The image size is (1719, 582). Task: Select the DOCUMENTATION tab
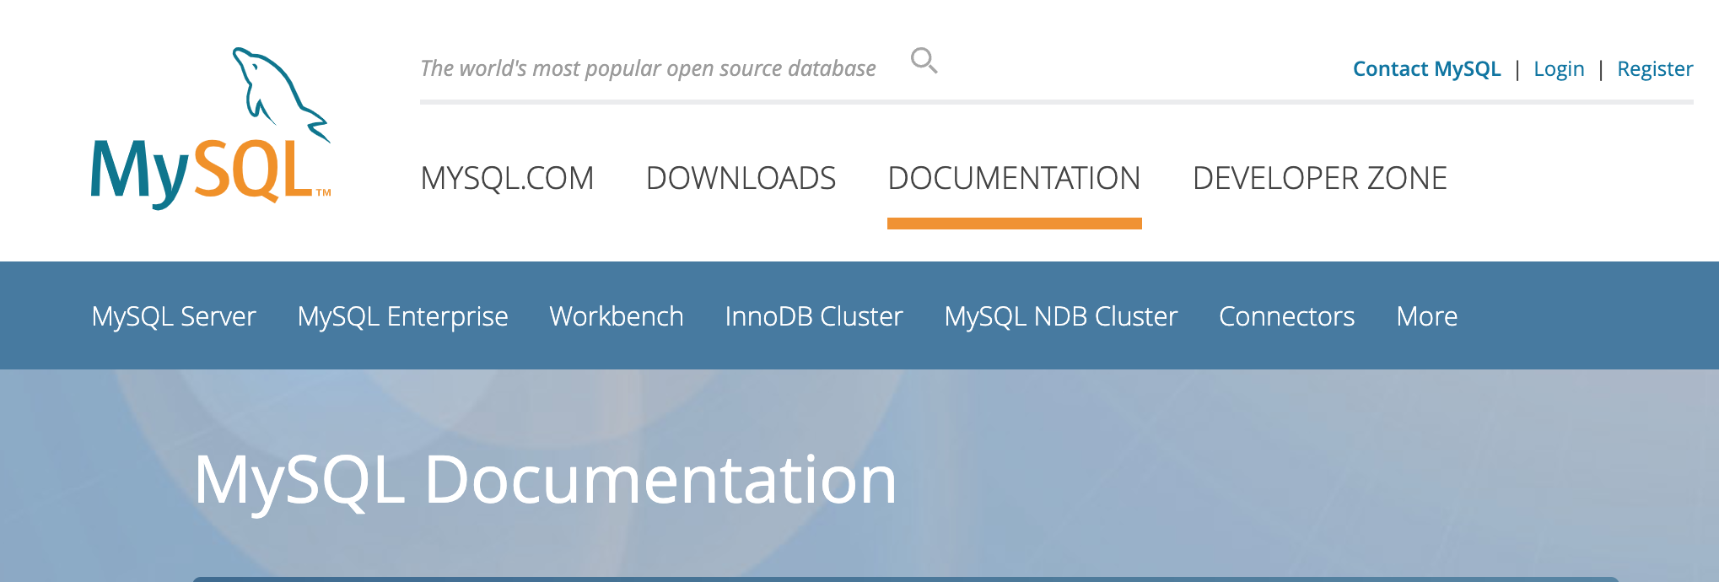pos(1014,178)
